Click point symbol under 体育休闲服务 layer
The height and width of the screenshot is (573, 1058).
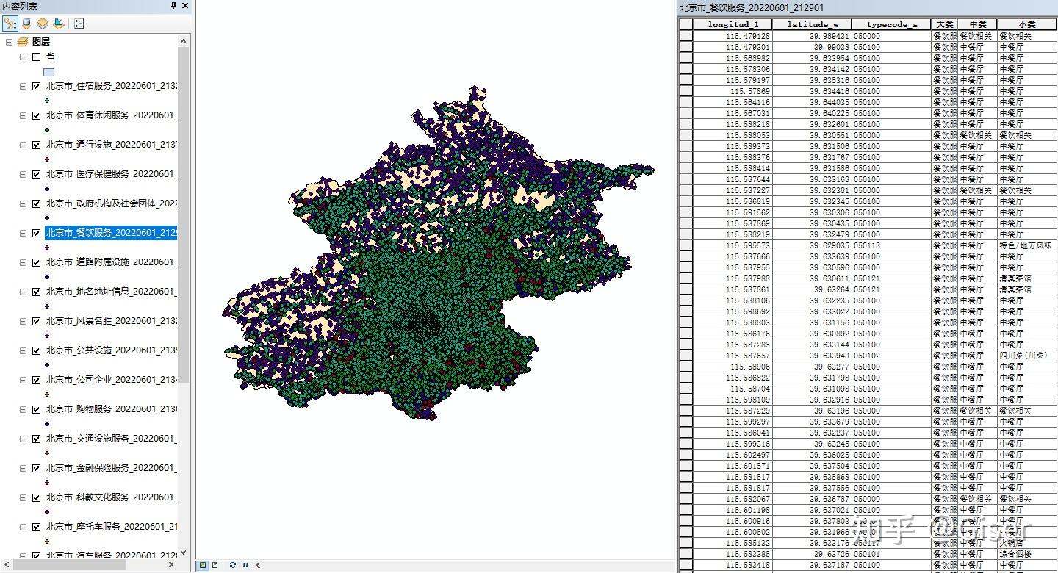coord(48,129)
